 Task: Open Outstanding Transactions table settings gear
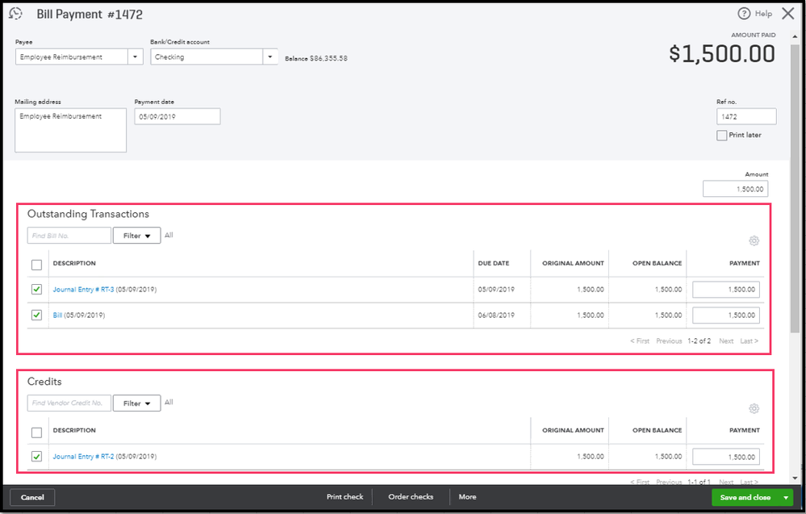pyautogui.click(x=754, y=240)
